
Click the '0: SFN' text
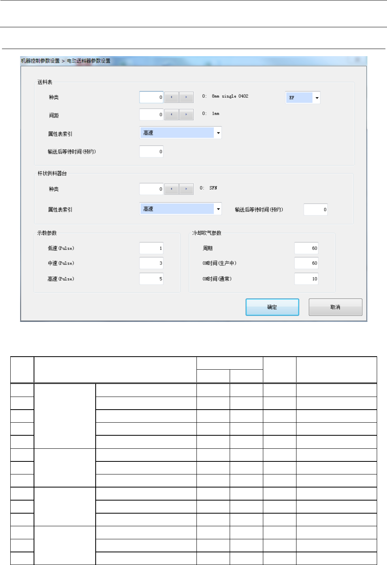coord(208,188)
